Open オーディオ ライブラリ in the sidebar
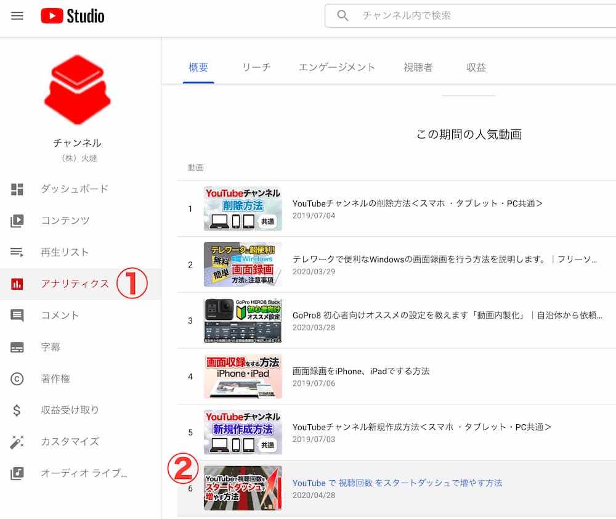The height and width of the screenshot is (519, 616). pos(81,473)
